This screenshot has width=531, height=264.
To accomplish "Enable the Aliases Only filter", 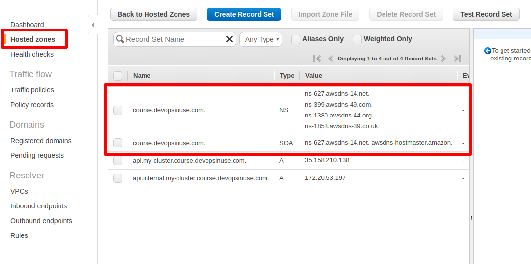I will (x=296, y=40).
